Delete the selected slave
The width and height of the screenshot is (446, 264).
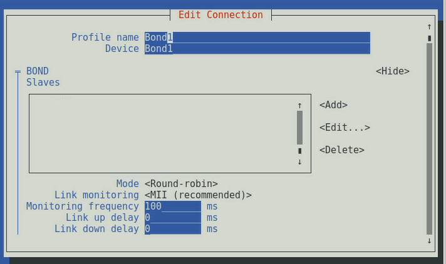click(x=342, y=150)
